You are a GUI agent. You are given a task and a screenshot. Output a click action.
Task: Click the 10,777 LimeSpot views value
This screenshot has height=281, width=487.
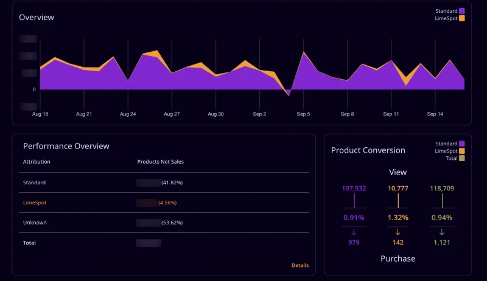click(x=398, y=189)
